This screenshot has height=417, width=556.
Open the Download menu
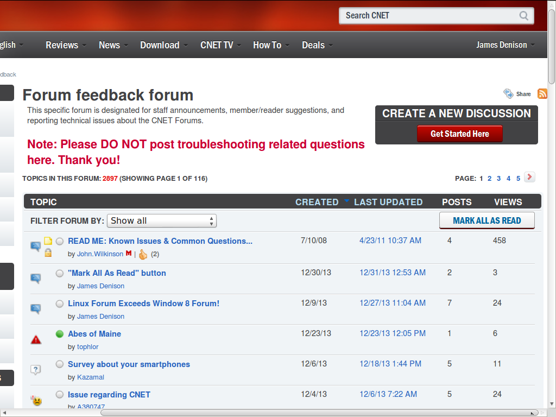click(163, 45)
